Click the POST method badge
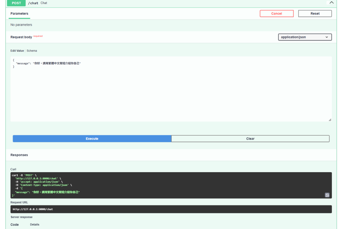 [x=16, y=3]
